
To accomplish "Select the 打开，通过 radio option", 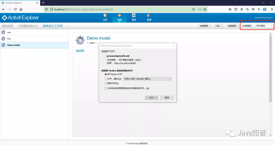I will click(106, 79).
